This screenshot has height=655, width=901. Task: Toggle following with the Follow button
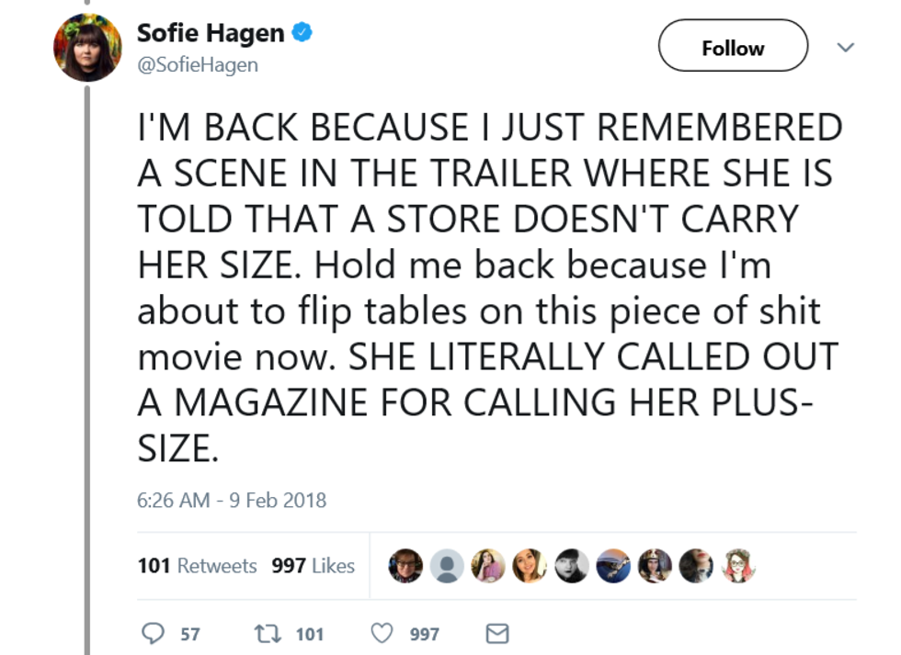[733, 46]
